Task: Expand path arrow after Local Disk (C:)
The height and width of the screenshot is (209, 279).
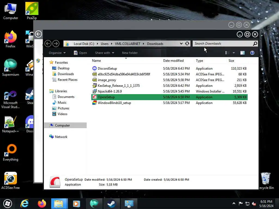Action: pos(98,44)
